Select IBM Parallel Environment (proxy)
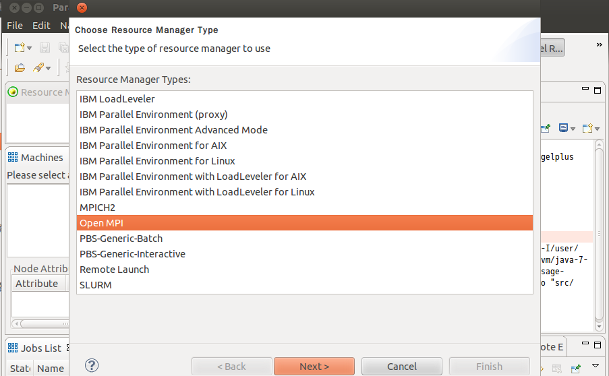This screenshot has height=376, width=609. click(x=305, y=115)
